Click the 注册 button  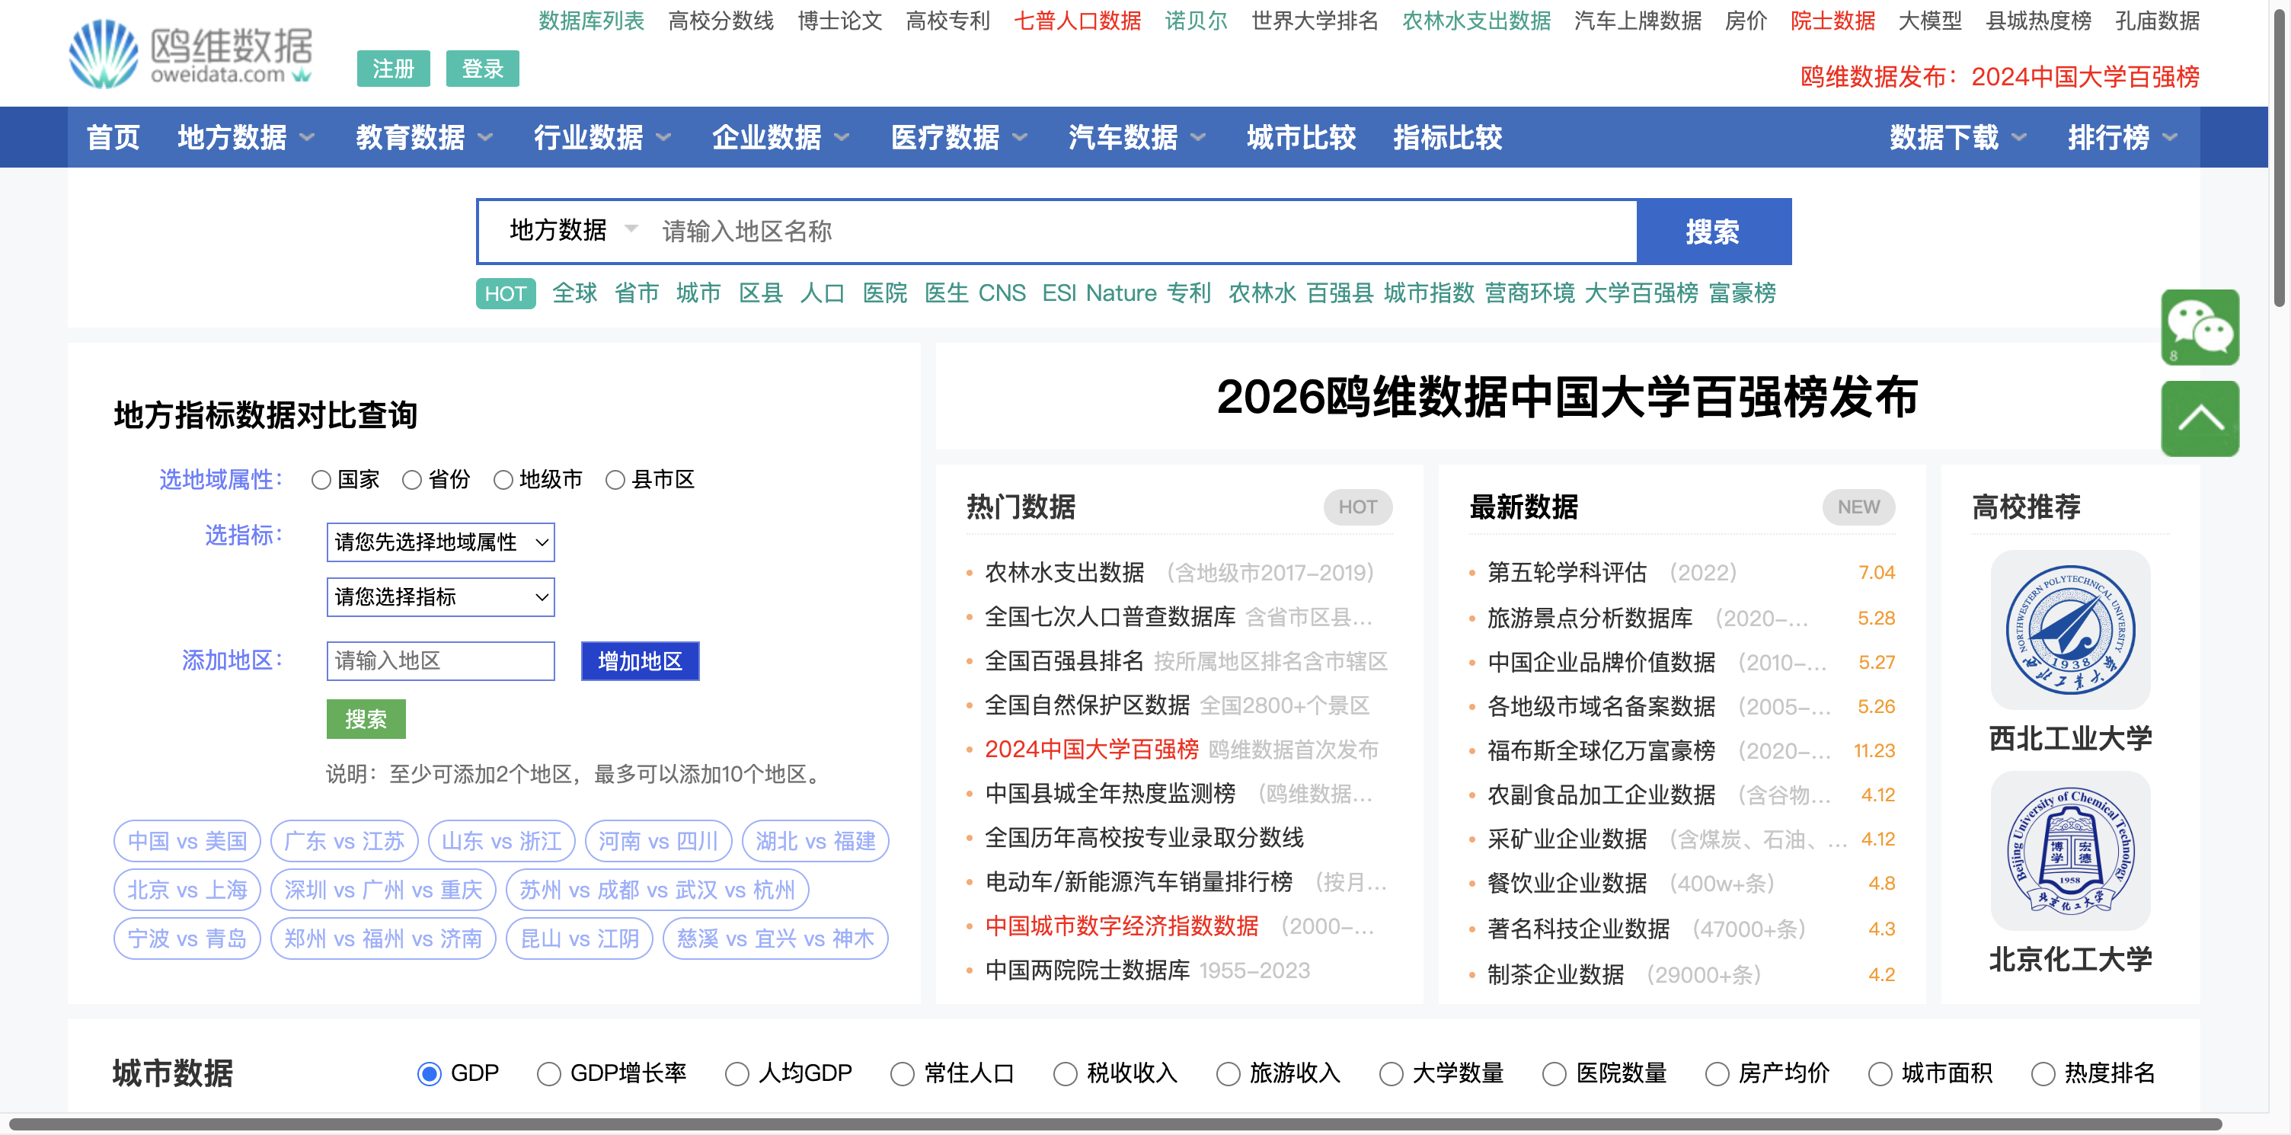click(x=393, y=69)
